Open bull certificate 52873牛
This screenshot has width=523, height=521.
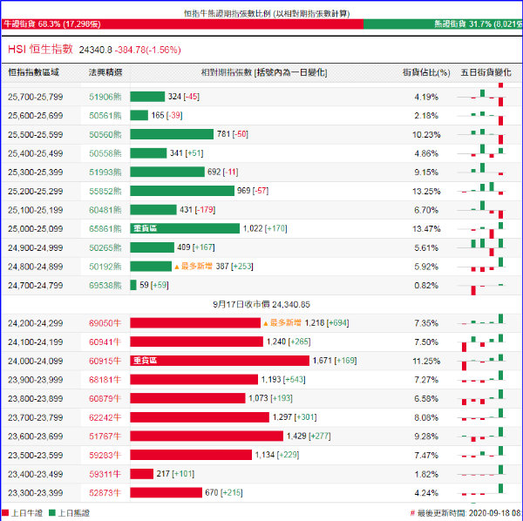pos(105,493)
